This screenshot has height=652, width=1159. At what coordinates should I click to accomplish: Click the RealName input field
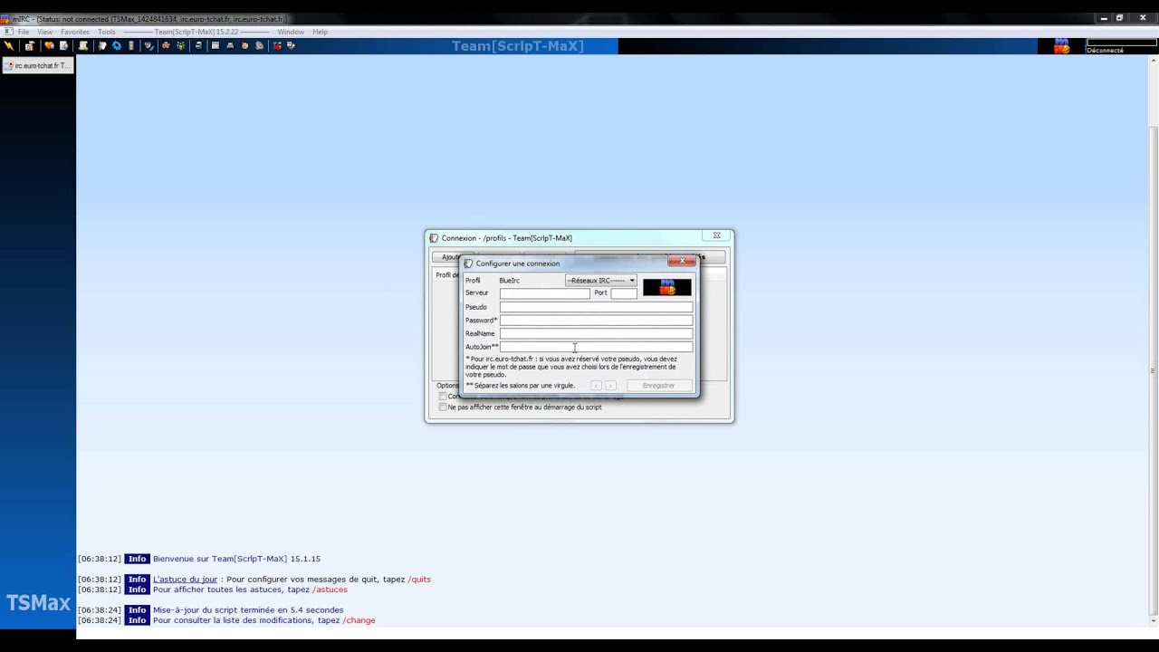pos(596,333)
